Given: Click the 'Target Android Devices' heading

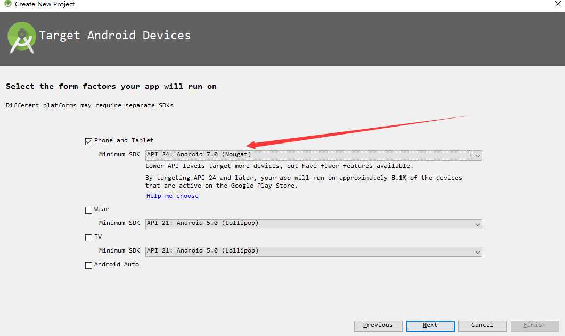Looking at the screenshot, I should tap(114, 35).
